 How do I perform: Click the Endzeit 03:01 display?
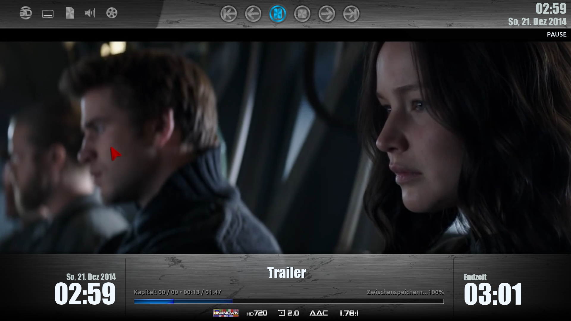[493, 290]
